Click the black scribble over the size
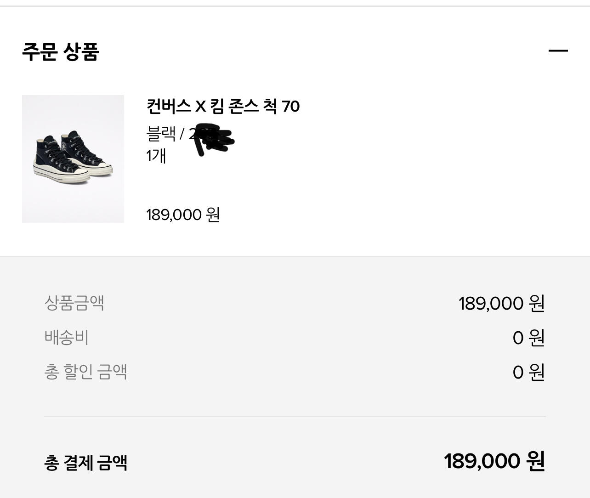The image size is (590, 498). [213, 139]
